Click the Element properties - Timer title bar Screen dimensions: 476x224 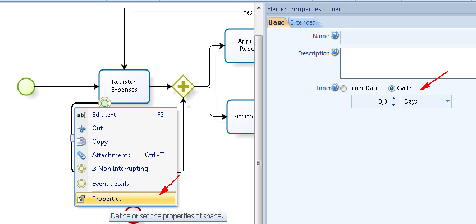[370, 9]
